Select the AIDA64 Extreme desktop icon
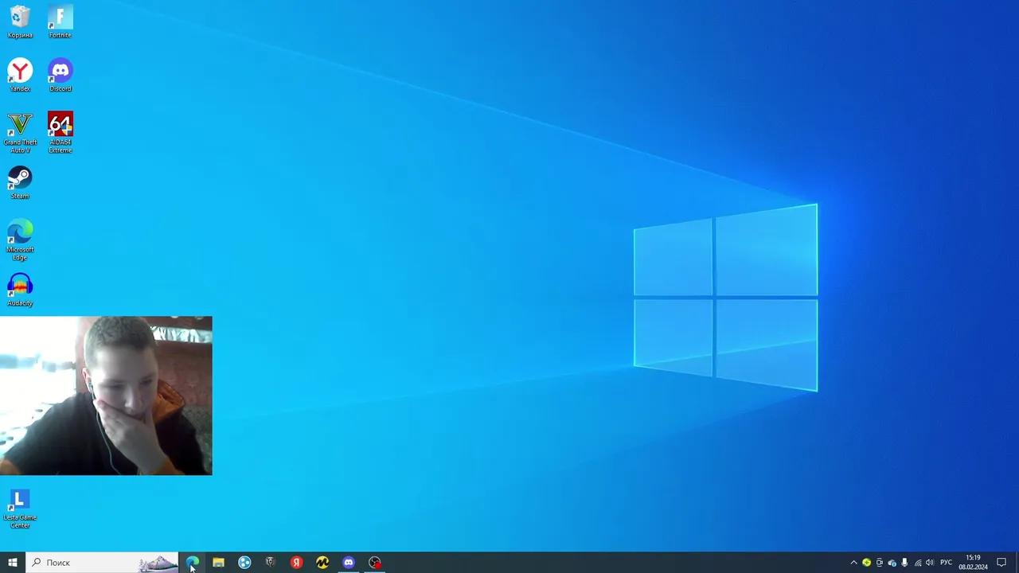The width and height of the screenshot is (1019, 573). click(60, 130)
